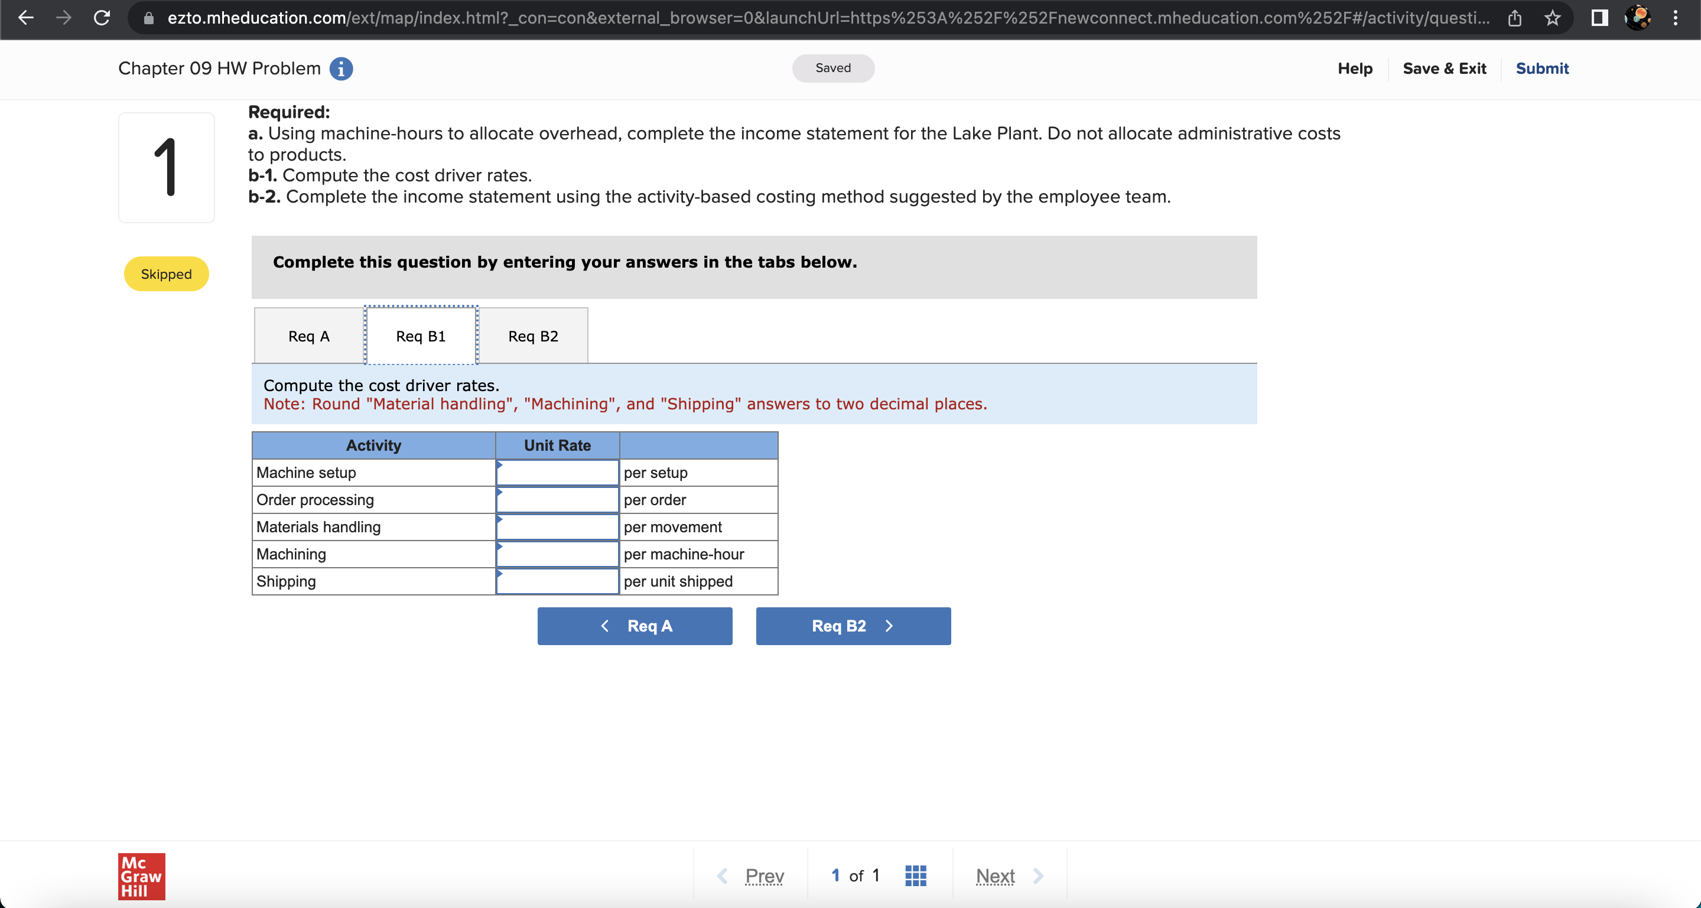
Task: Click the Submit link
Action: click(1542, 69)
